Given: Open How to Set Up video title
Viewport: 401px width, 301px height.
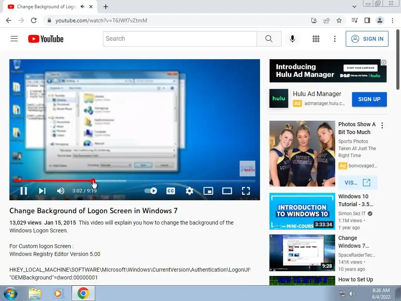Looking at the screenshot, I should click(x=356, y=279).
